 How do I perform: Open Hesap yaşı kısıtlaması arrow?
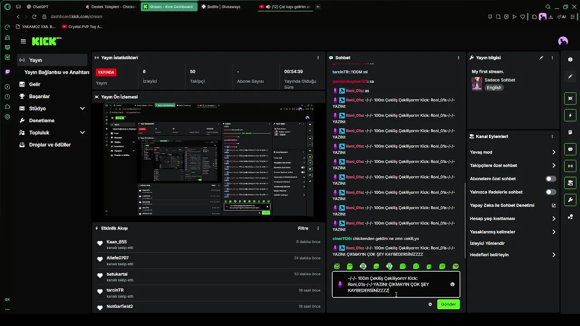pyautogui.click(x=554, y=219)
